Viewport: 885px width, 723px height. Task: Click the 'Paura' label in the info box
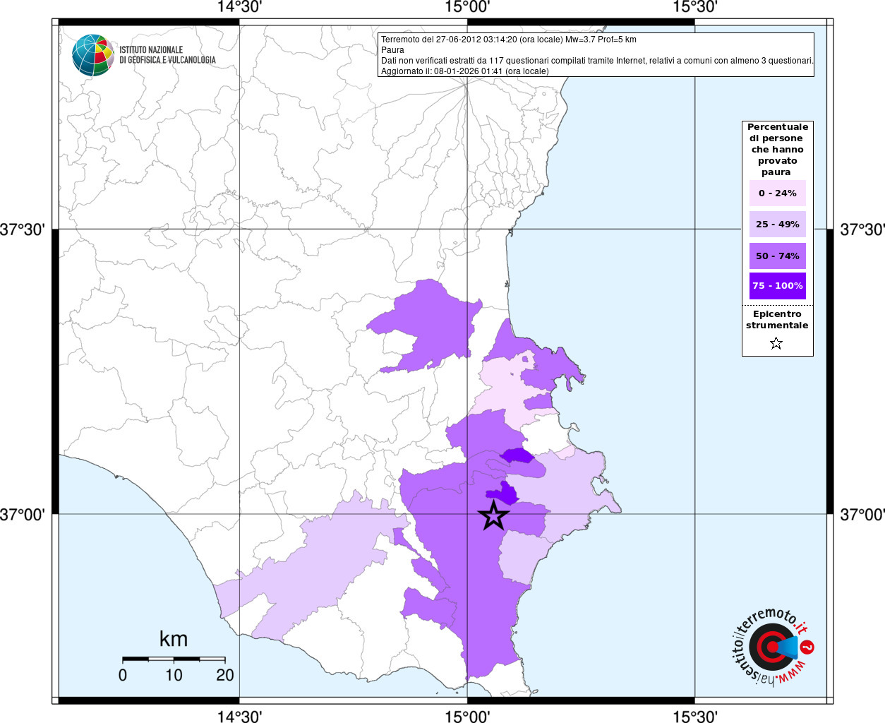392,50
